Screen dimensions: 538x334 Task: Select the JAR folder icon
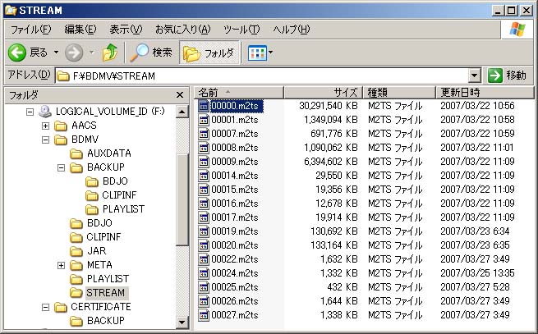click(76, 251)
